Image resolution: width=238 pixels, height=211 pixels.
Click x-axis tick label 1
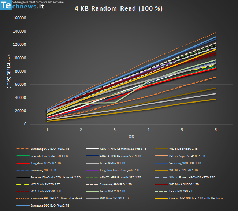coord(47,130)
